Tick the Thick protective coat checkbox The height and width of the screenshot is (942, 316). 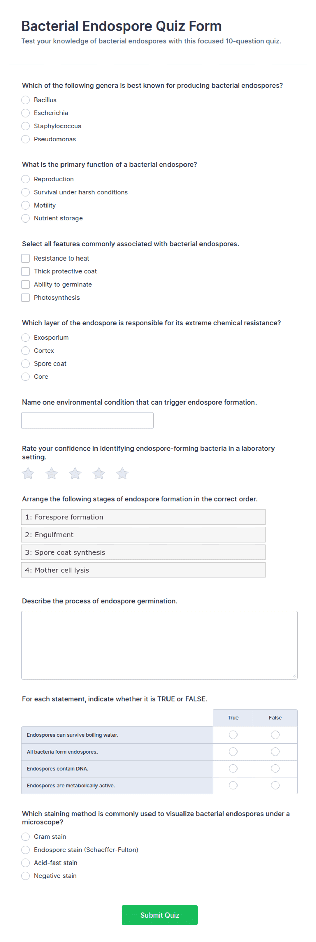25,271
